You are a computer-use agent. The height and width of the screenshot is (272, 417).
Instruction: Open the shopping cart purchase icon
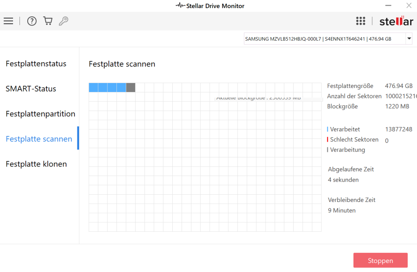coord(48,21)
